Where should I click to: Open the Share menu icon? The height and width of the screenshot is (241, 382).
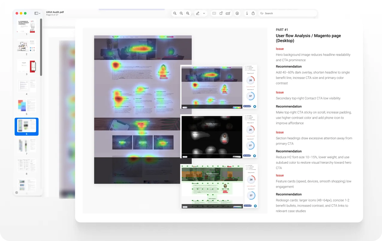(253, 13)
